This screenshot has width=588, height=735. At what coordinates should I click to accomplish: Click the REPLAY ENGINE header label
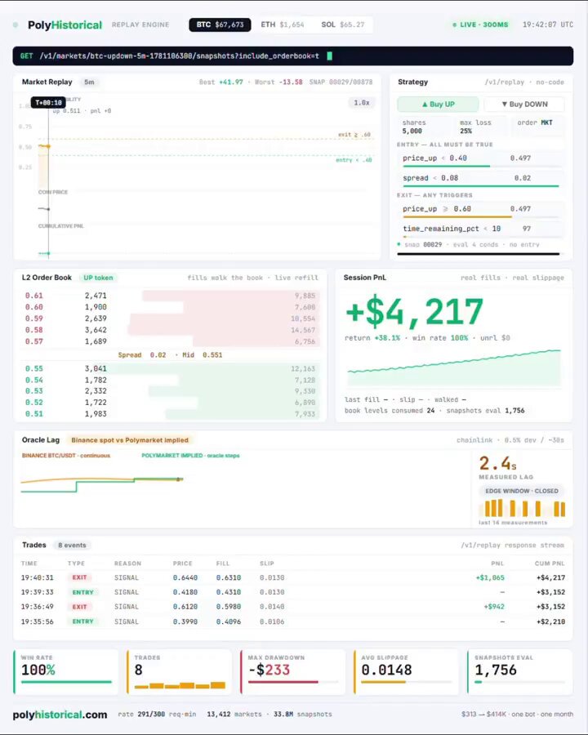click(140, 24)
